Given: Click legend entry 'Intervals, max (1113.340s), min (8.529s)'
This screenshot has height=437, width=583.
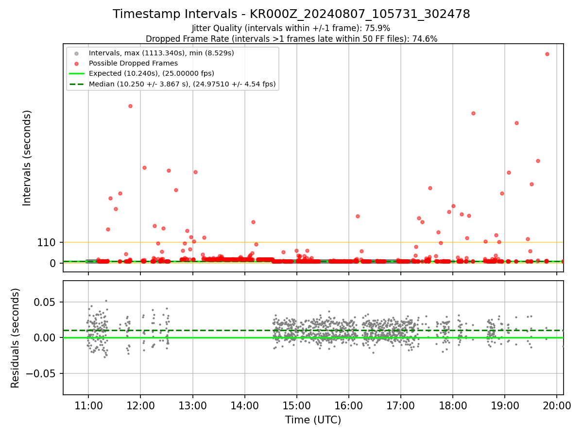Looking at the screenshot, I should [161, 52].
